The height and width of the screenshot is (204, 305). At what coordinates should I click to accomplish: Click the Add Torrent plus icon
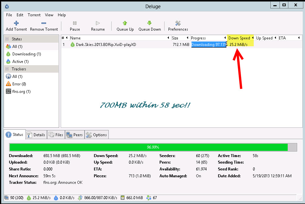[16, 23]
